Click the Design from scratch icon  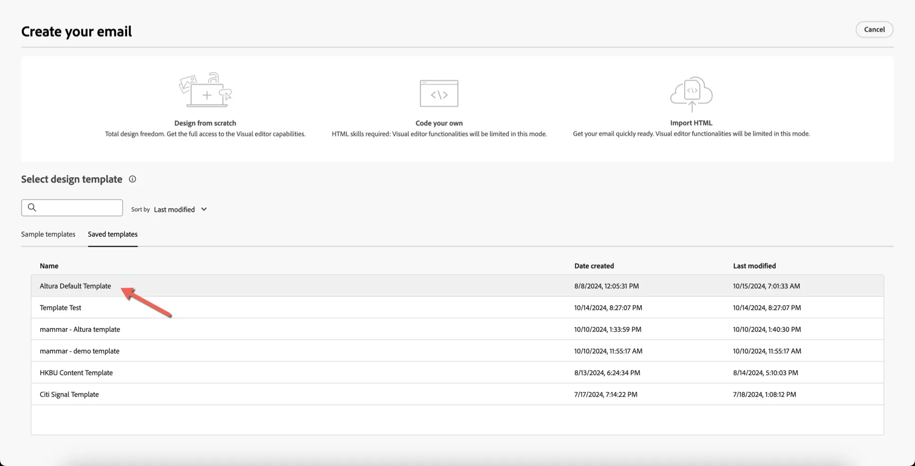(x=205, y=90)
